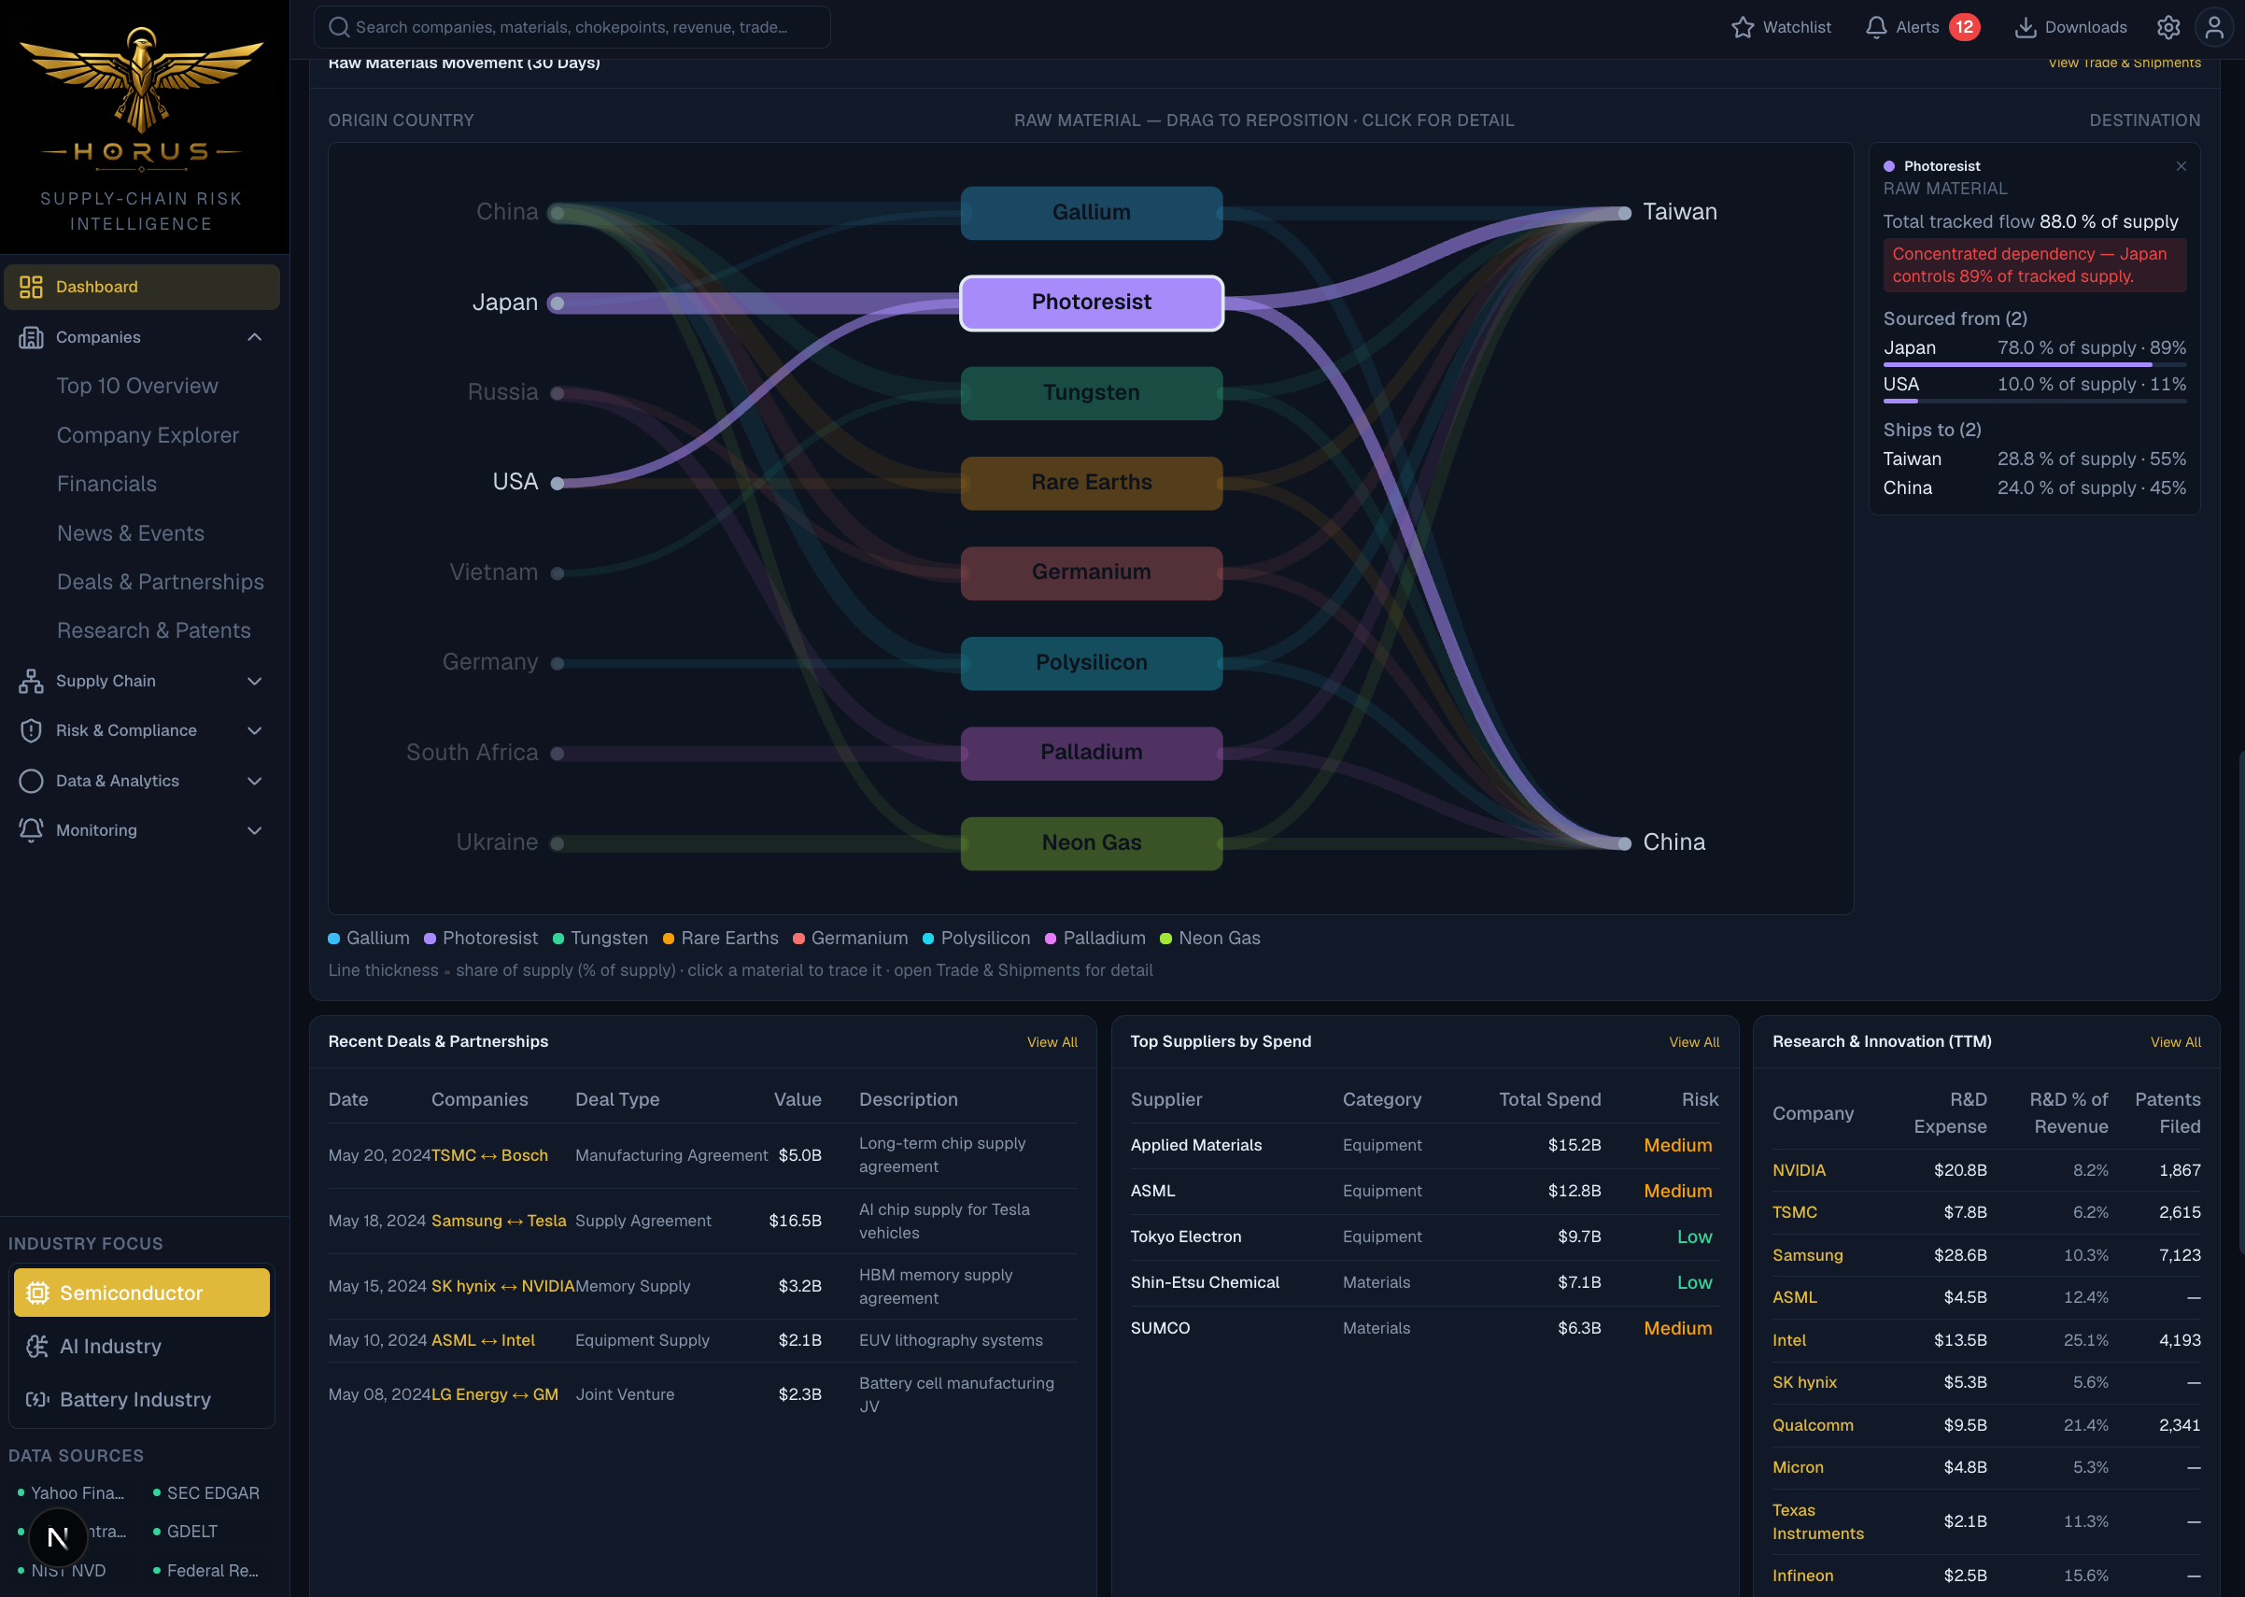Click the Downloads button label
The image size is (2245, 1597).
point(2085,27)
